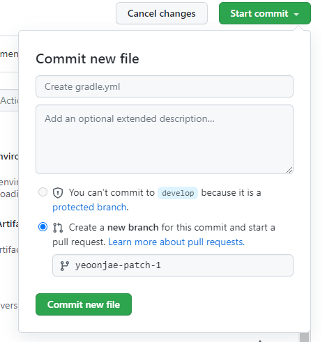Open the Start commit dropdown caret
This screenshot has width=327, height=342.
[x=296, y=14]
